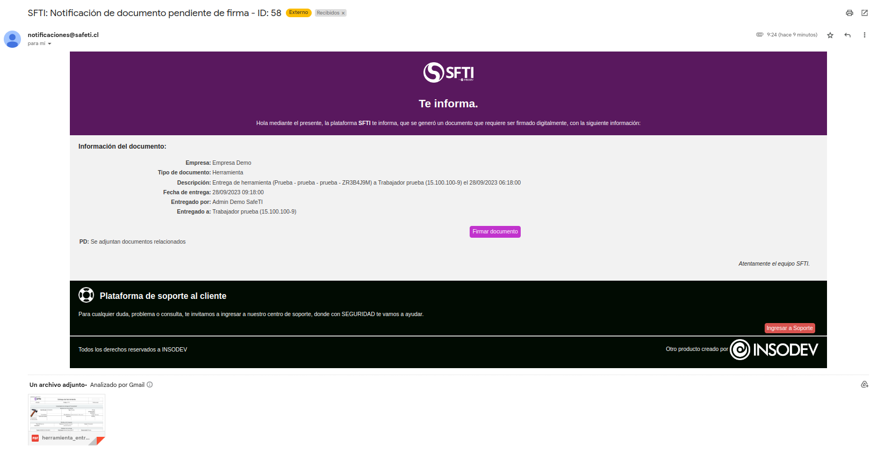Click the SFTI logo in header
Viewport: 870px width, 454px height.
pyautogui.click(x=449, y=72)
